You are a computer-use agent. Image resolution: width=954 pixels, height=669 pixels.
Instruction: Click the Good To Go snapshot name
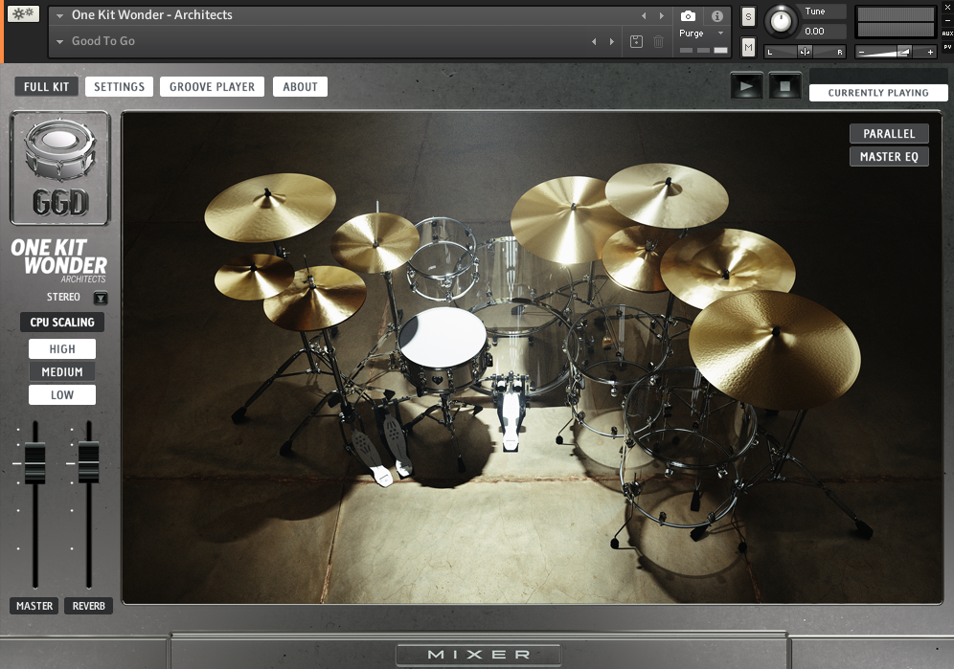coord(103,41)
